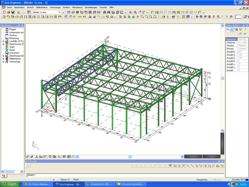Click the Print icon in toolbar

105,12
